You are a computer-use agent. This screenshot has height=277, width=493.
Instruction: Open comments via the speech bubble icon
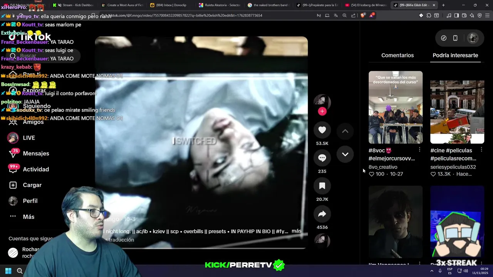click(x=322, y=158)
